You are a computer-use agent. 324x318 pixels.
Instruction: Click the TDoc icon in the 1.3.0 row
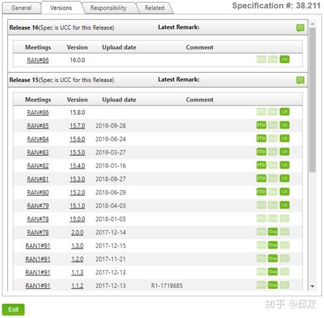coord(273,245)
